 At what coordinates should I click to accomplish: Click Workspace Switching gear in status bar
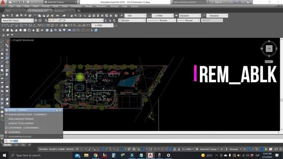pos(197,149)
